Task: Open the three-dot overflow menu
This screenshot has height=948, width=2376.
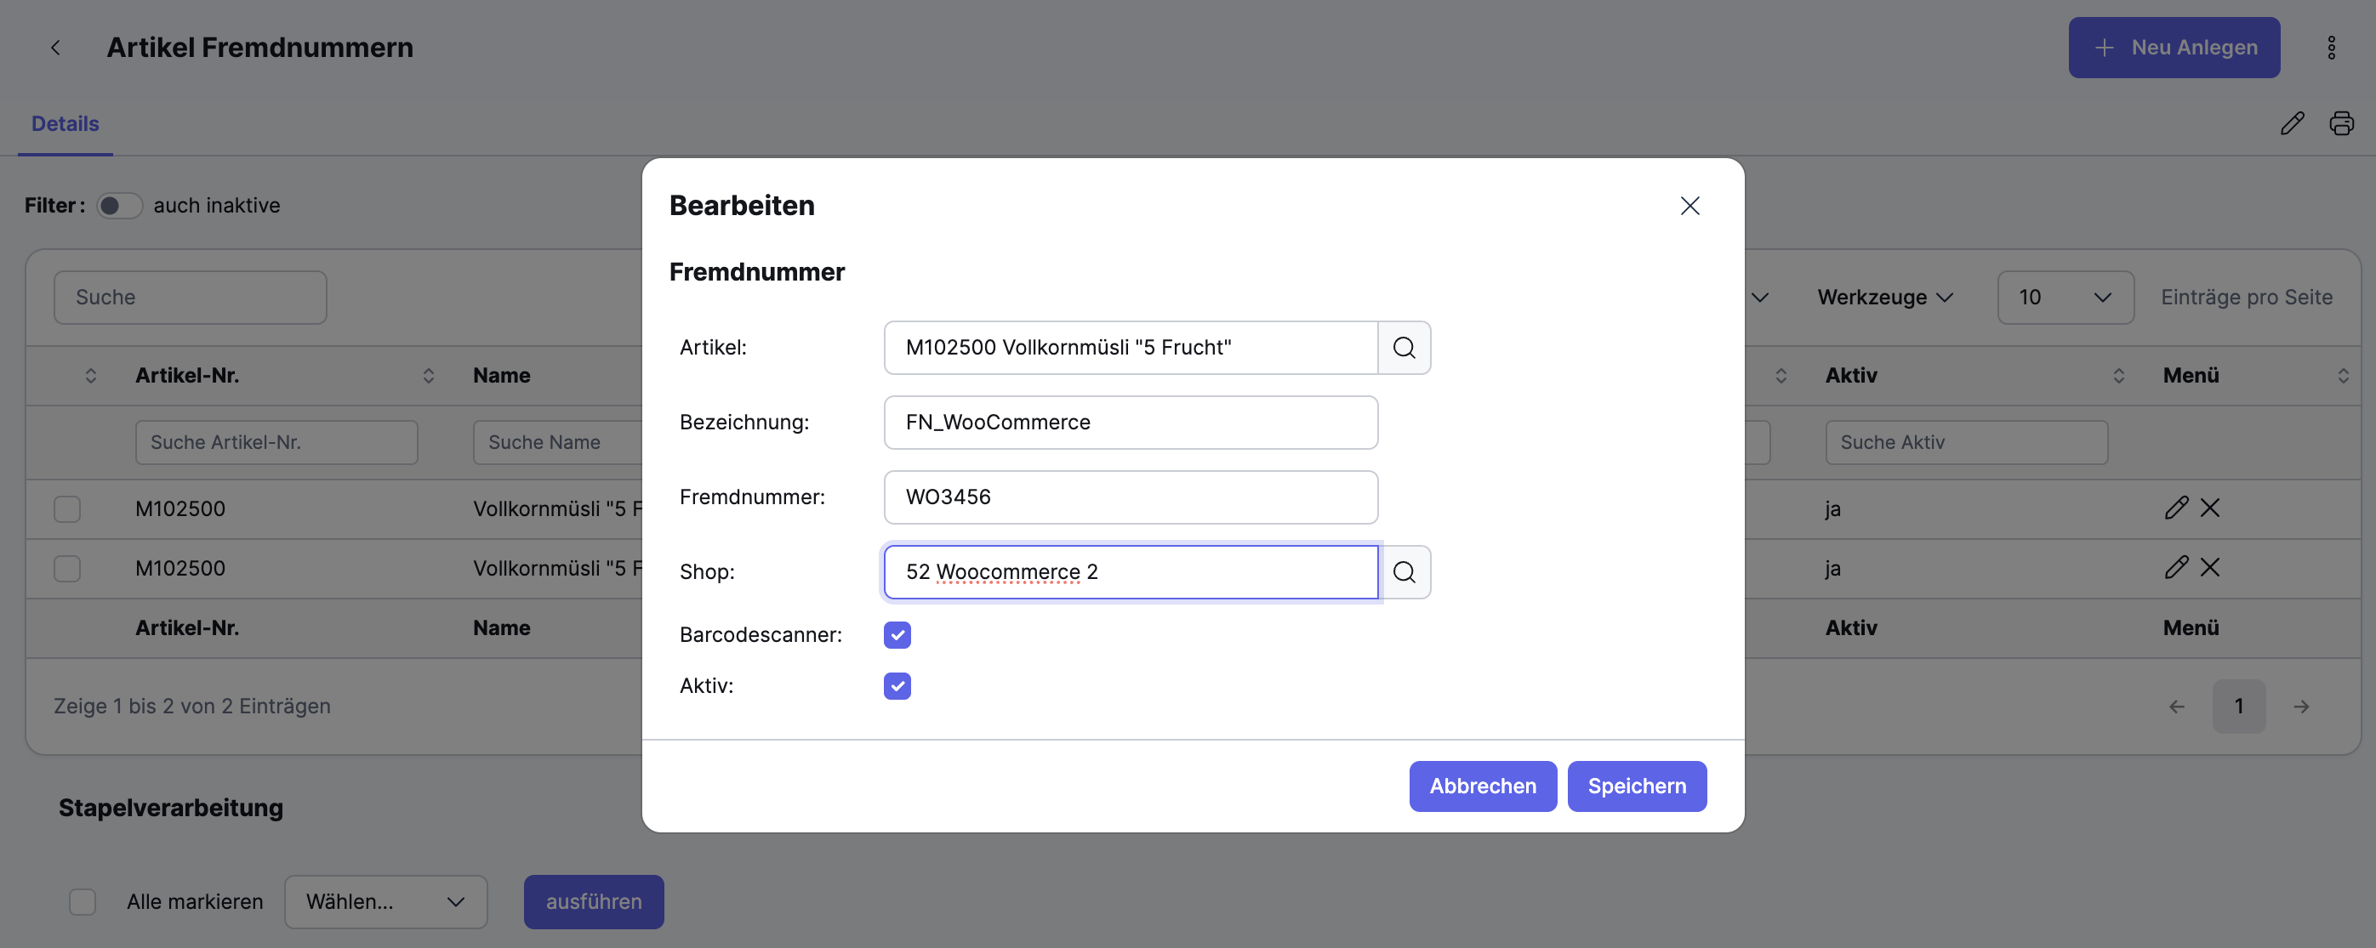Action: click(2331, 48)
